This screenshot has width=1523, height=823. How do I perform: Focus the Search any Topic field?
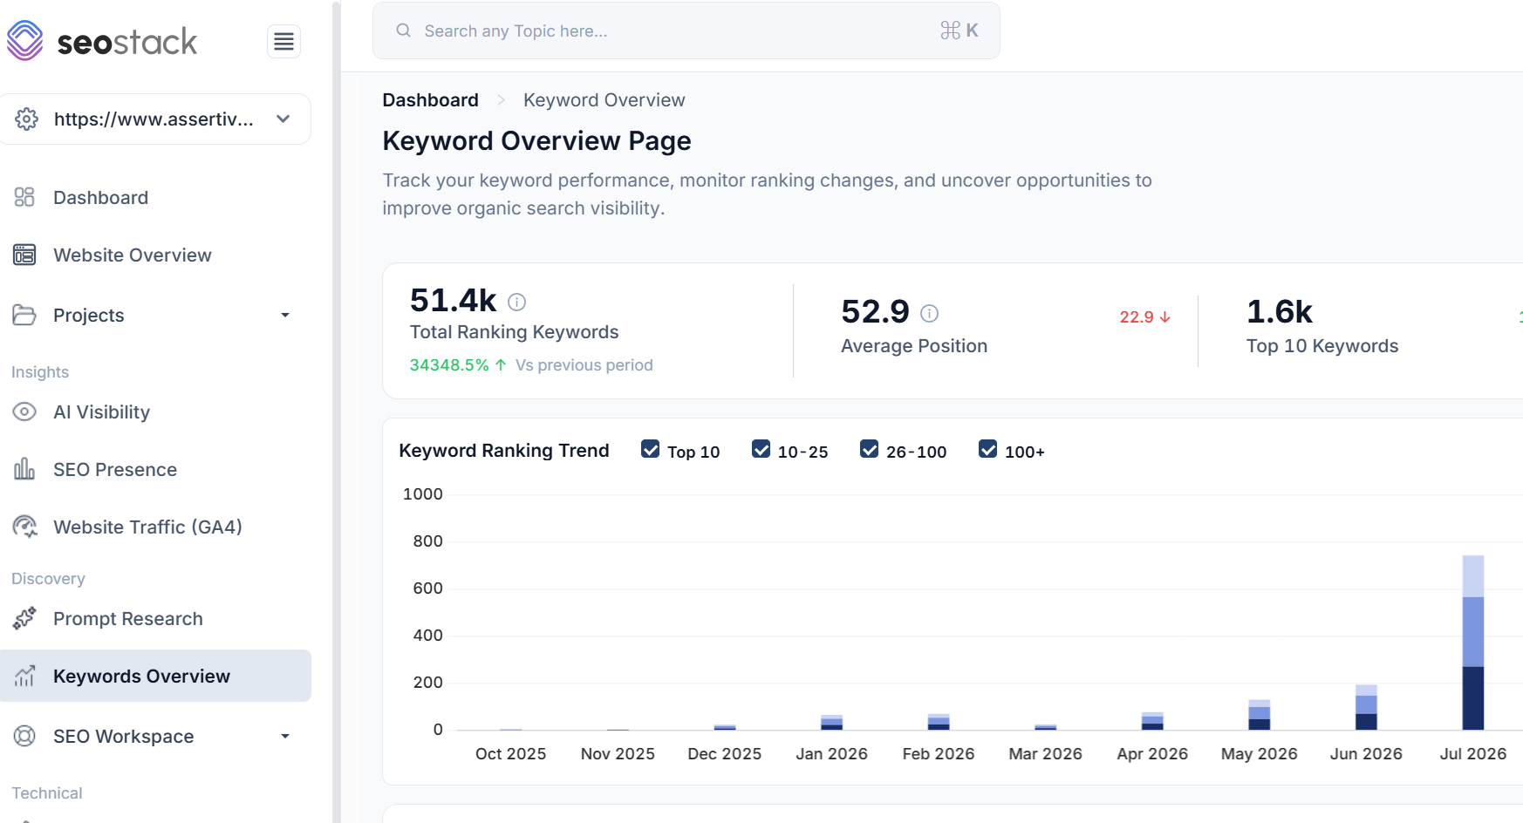[686, 31]
